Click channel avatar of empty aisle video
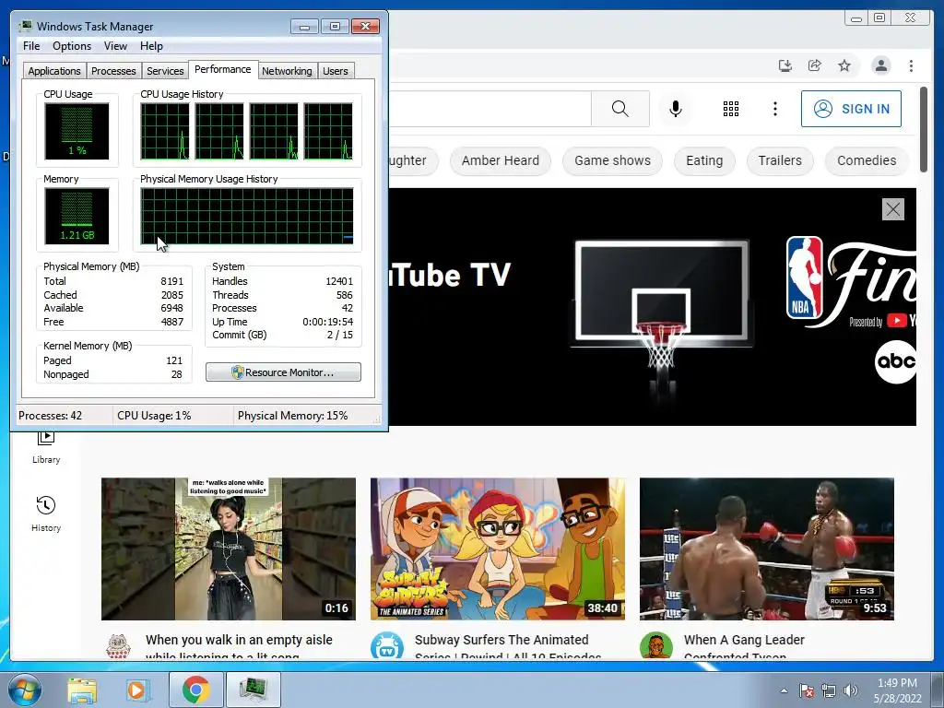Viewport: 944px width, 708px height. click(x=118, y=646)
